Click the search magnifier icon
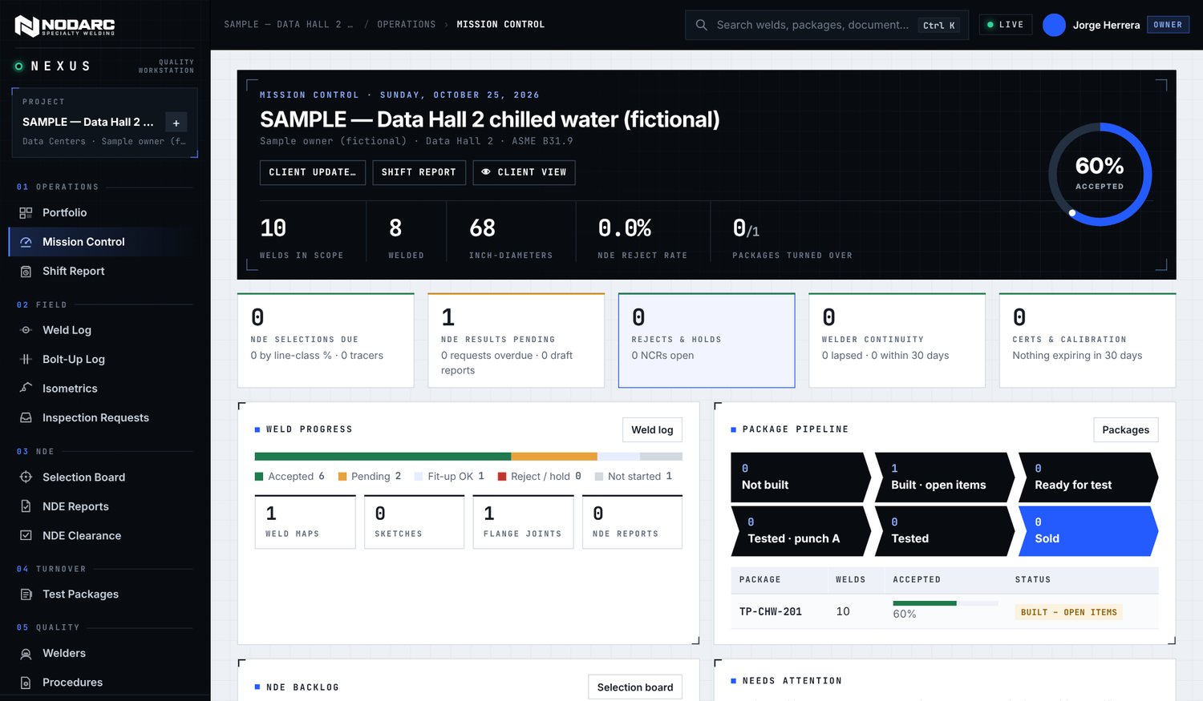1203x701 pixels. 701,25
